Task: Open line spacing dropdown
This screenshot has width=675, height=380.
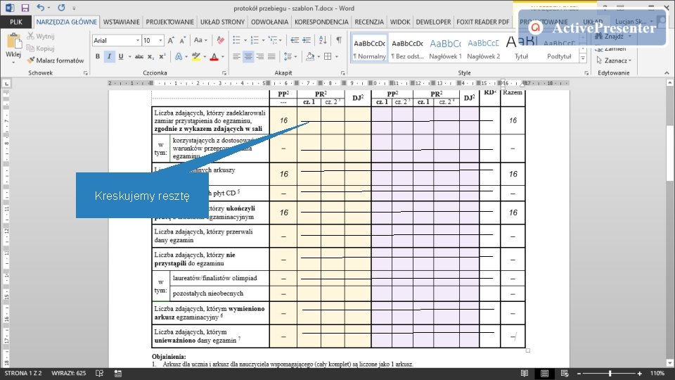Action: 290,56
